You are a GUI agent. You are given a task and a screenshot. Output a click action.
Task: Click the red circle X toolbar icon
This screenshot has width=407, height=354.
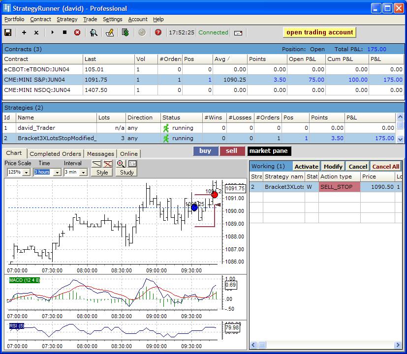[x=77, y=32]
